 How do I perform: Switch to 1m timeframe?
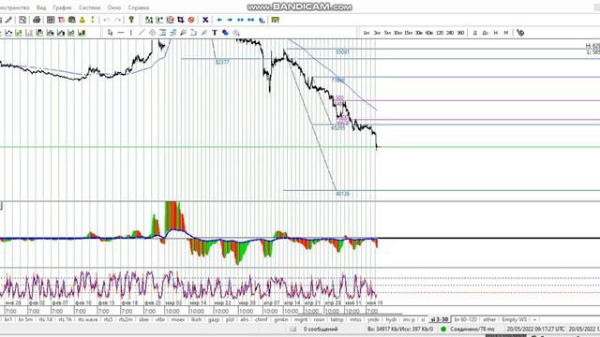point(367,33)
